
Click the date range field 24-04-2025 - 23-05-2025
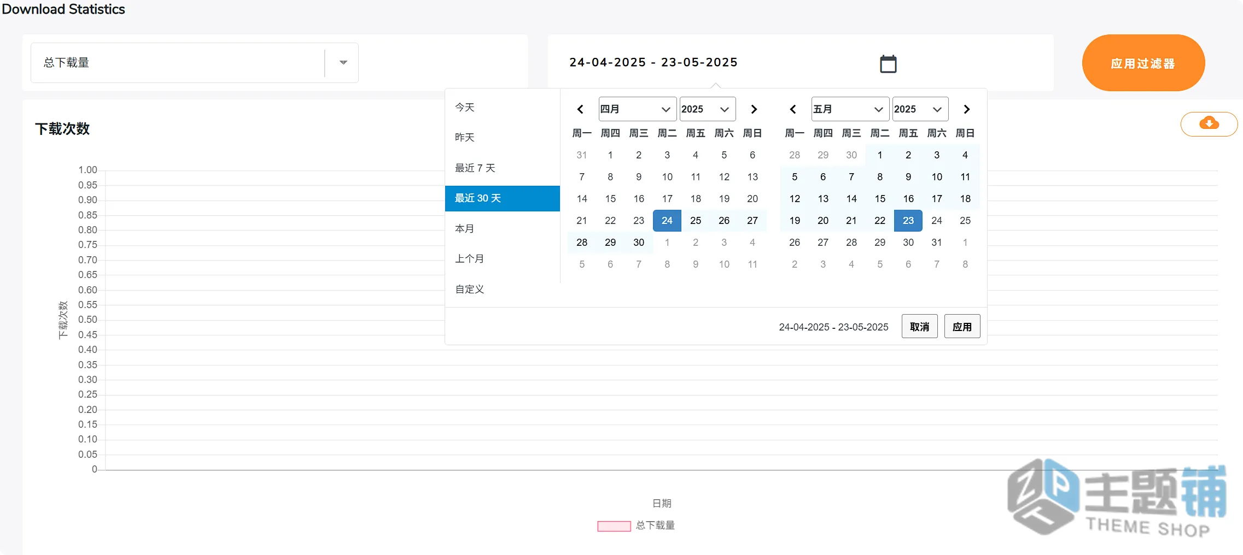(653, 63)
